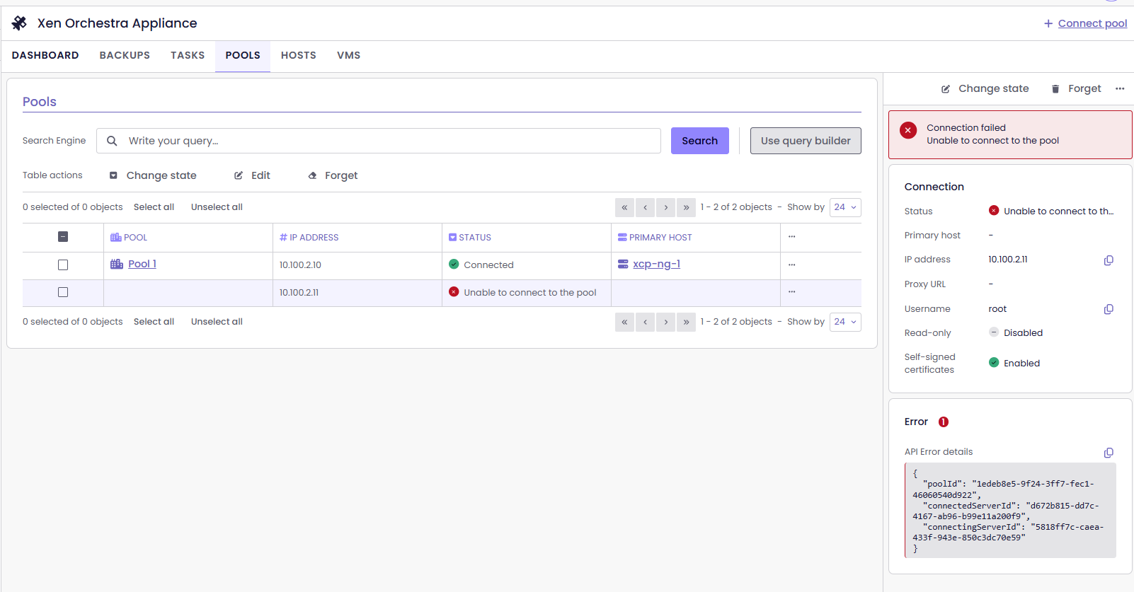Screen dimensions: 1134x592
Task: Select the POOLS tab
Action: 243,55
